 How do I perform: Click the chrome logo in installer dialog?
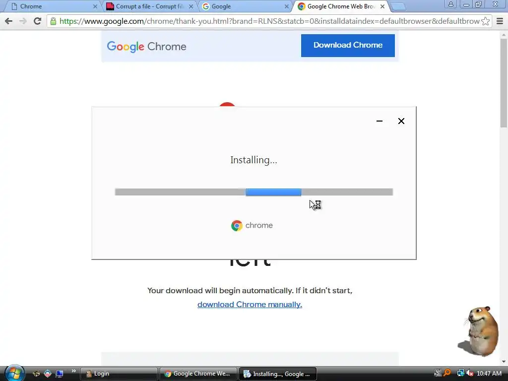pos(252,226)
